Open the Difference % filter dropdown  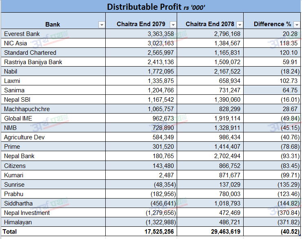pos(297,25)
